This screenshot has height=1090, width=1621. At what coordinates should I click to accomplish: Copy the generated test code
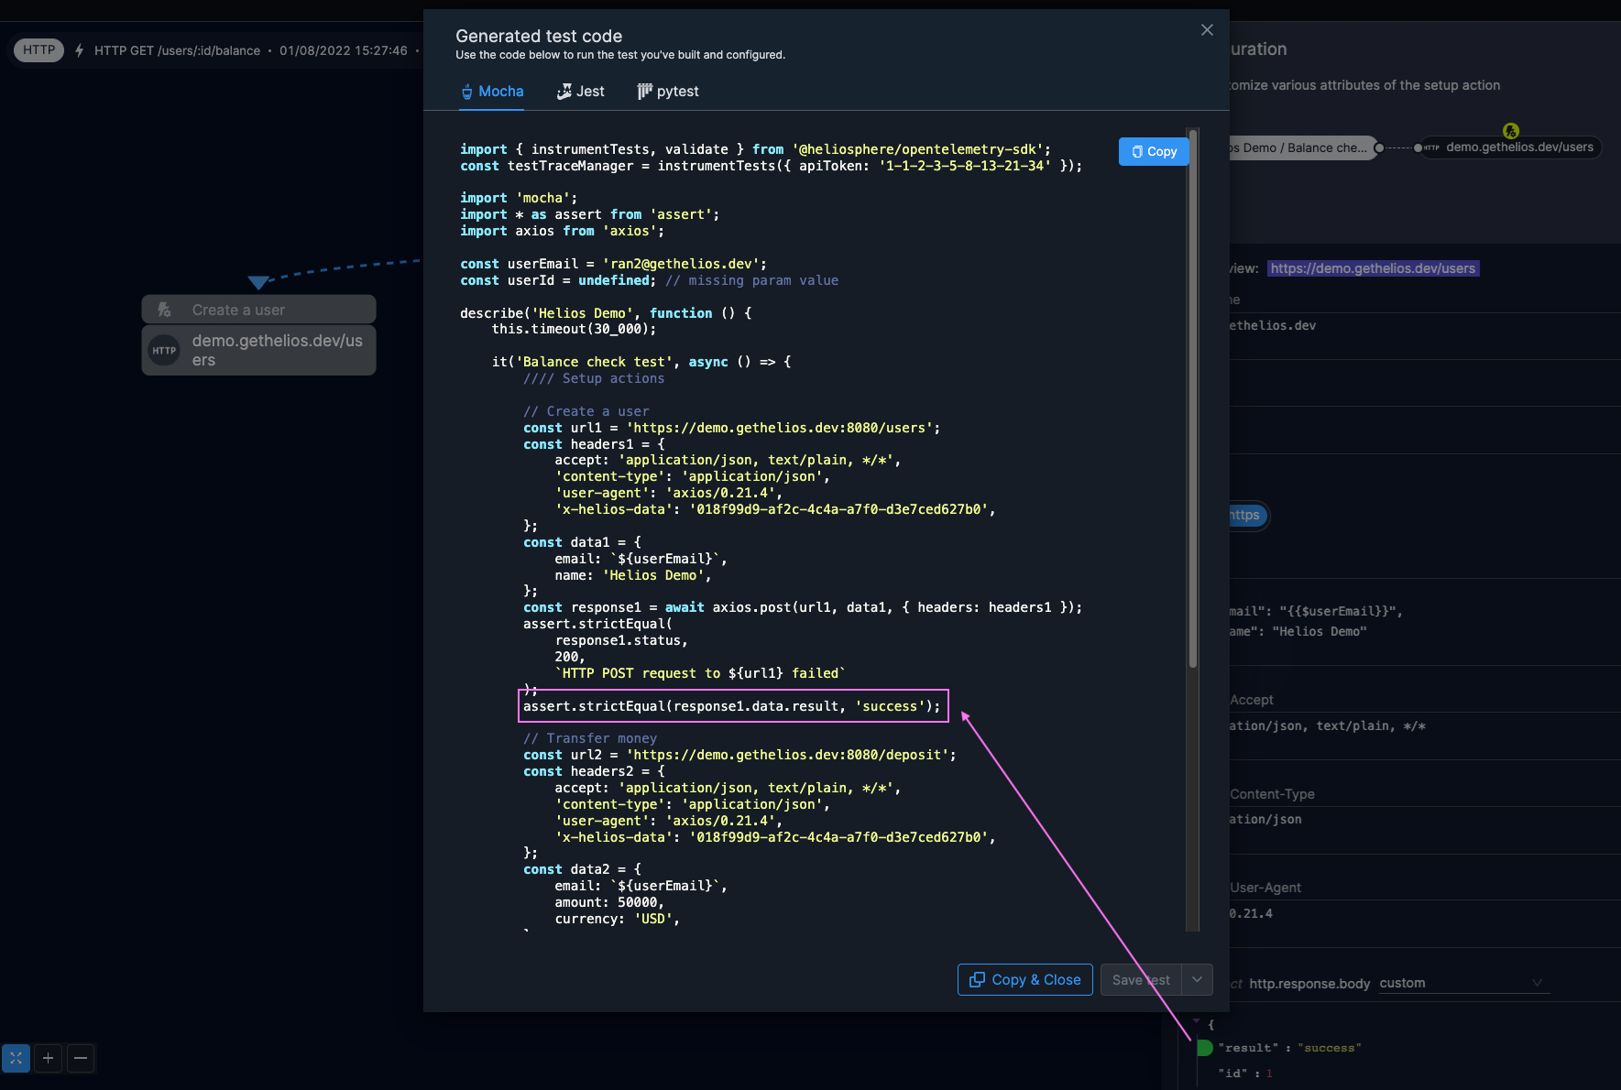click(1154, 152)
